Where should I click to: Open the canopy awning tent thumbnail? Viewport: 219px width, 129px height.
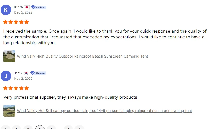click(x=9, y=111)
